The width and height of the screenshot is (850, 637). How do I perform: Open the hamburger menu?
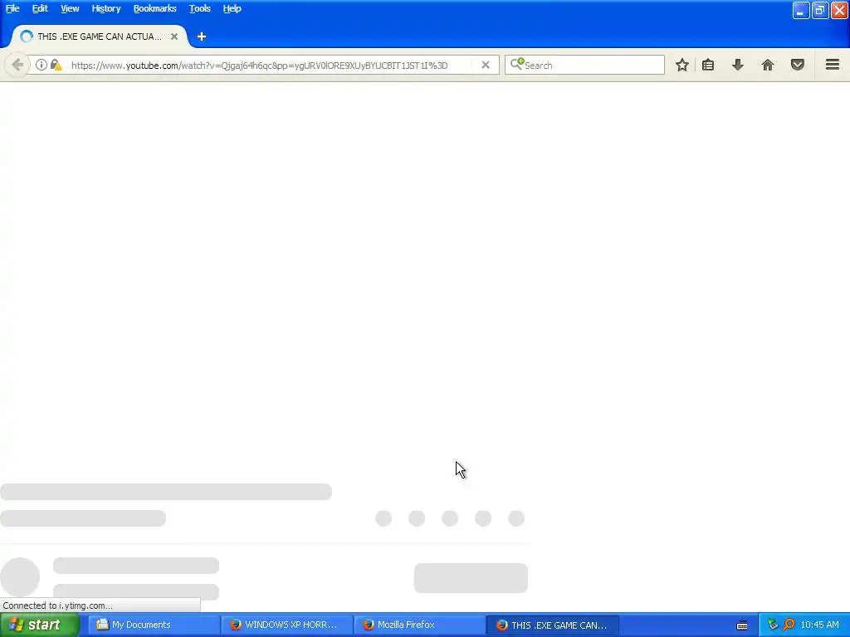(833, 65)
